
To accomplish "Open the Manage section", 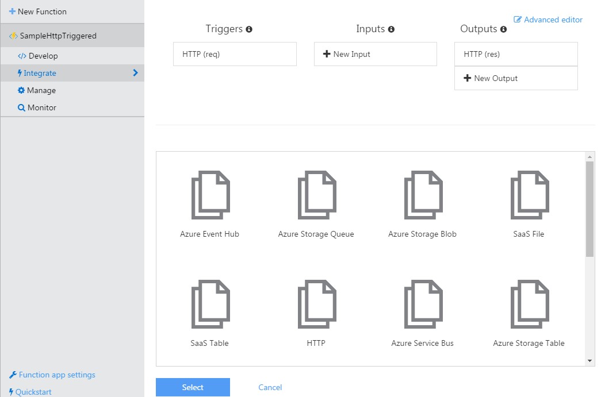I will click(72, 90).
